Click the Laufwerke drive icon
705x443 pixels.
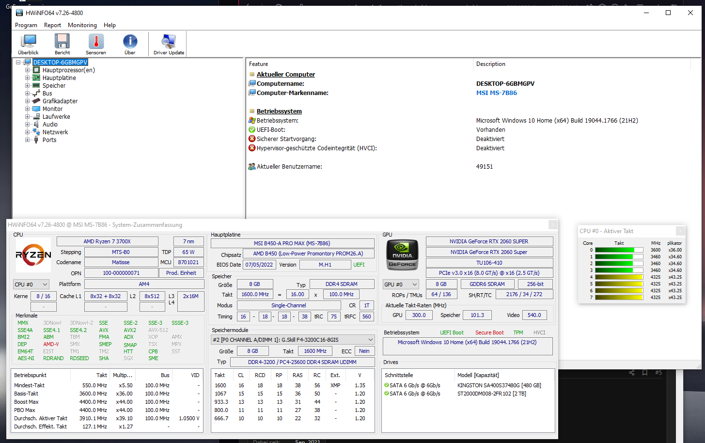pyautogui.click(x=36, y=116)
